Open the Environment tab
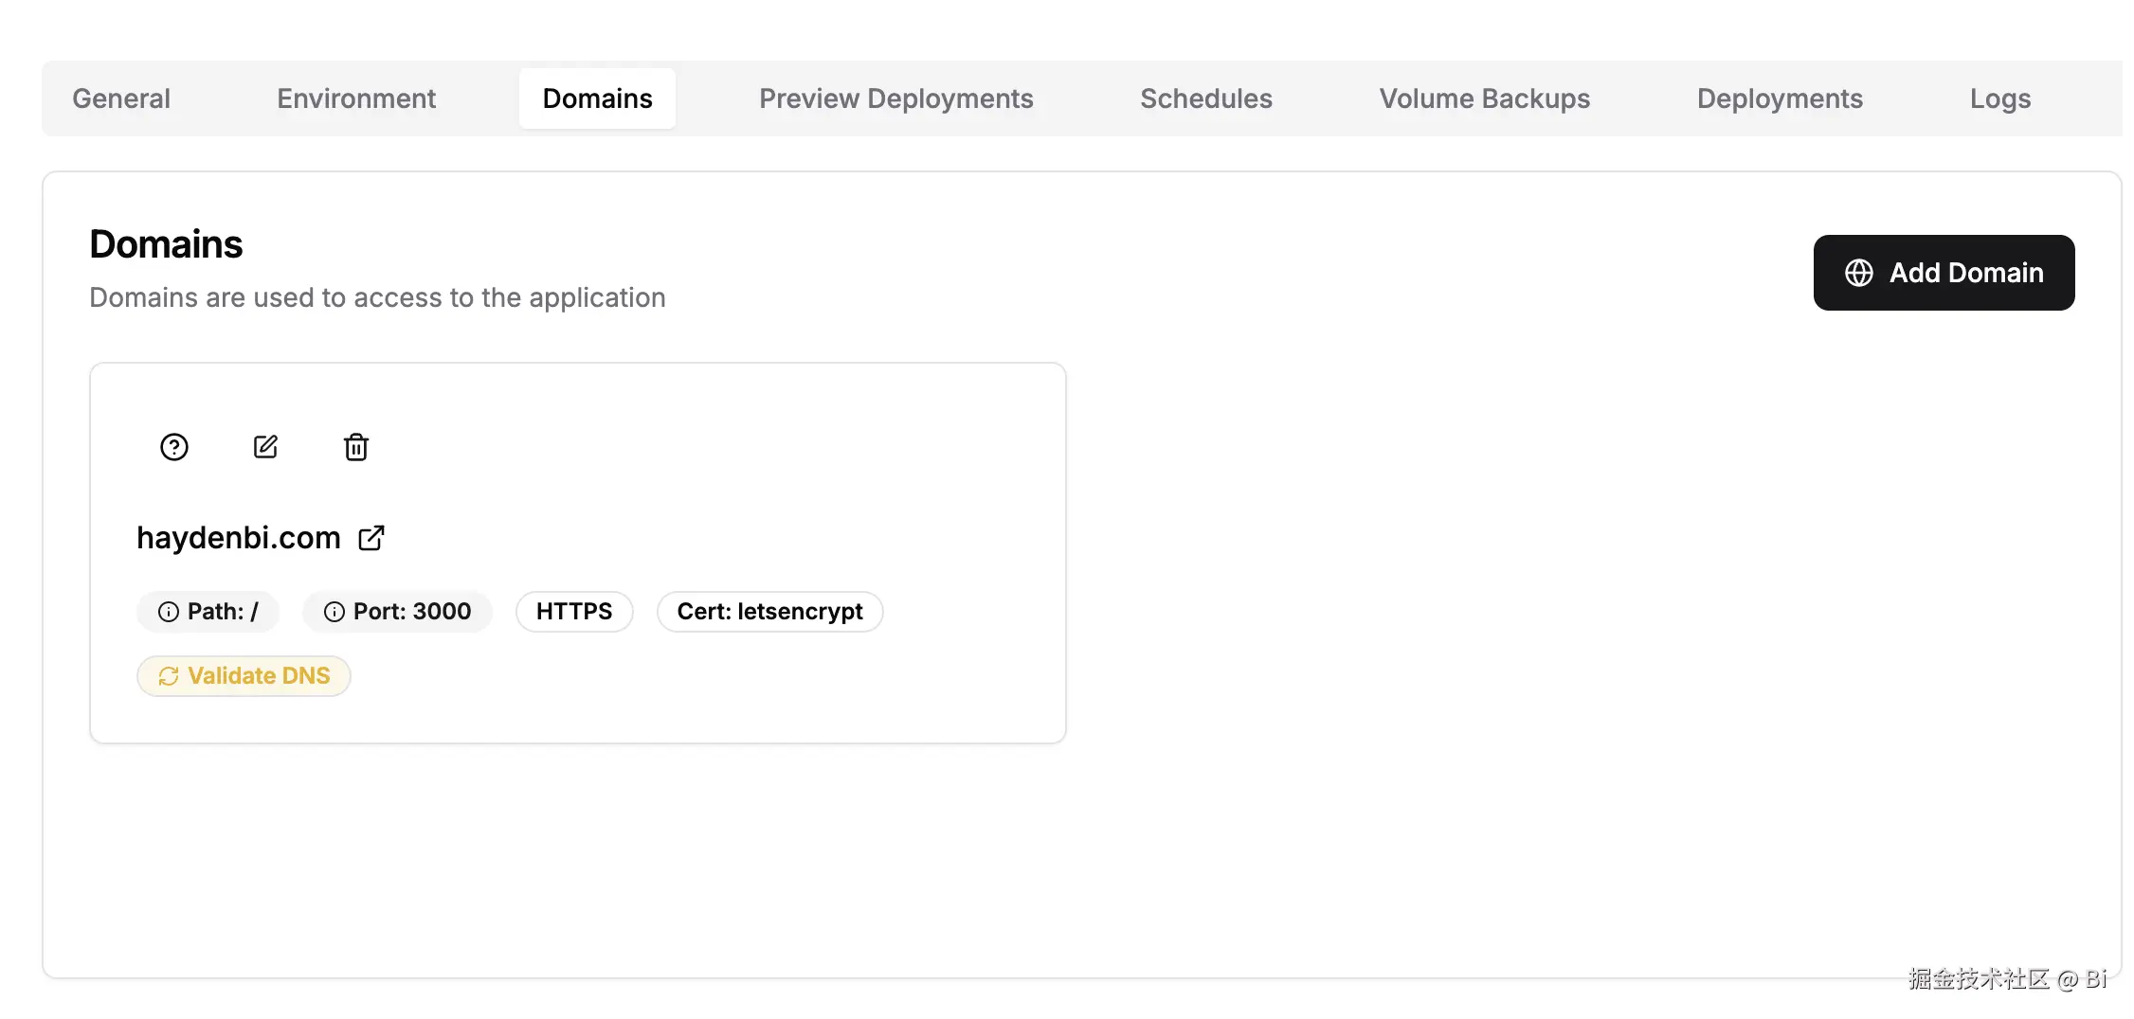The width and height of the screenshot is (2134, 1019). tap(356, 98)
